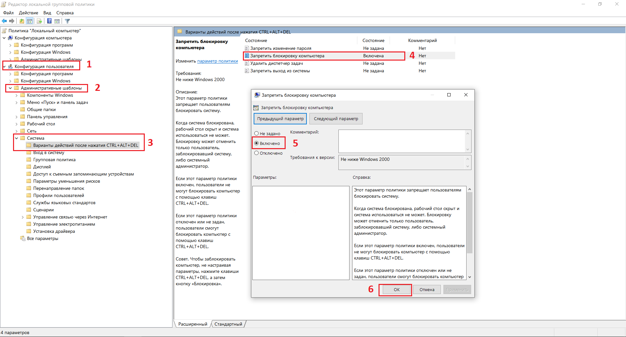Screen dimensions: 626x337
Task: Expand the Панель управления node
Action: [17, 117]
